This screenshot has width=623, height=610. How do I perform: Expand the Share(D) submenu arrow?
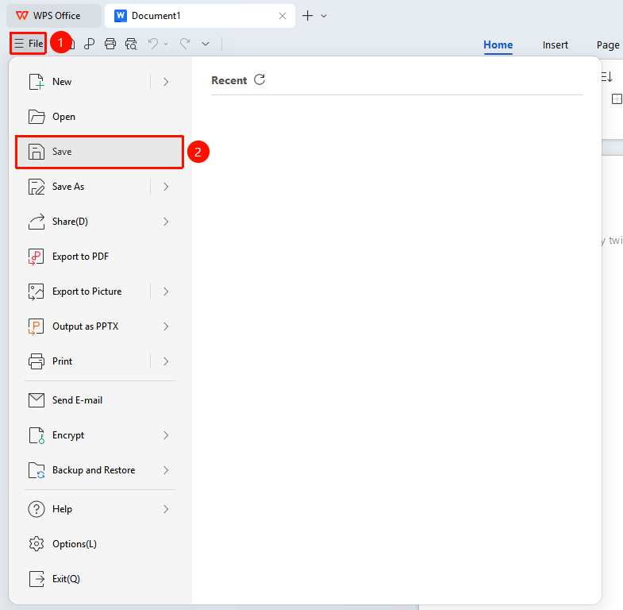click(166, 222)
